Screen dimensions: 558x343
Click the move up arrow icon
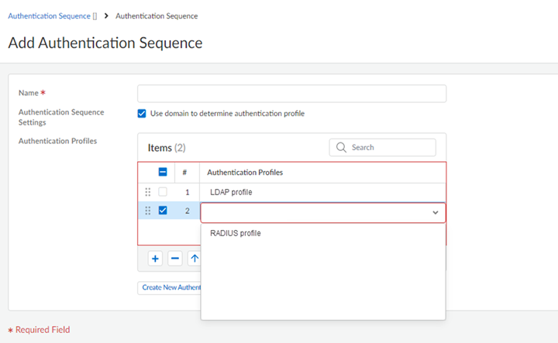(x=194, y=259)
